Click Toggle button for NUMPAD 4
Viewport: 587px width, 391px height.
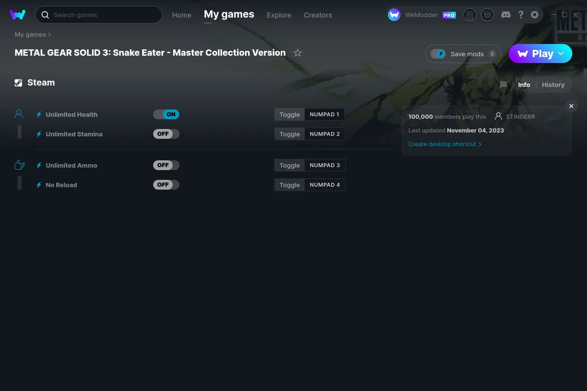[x=290, y=185]
